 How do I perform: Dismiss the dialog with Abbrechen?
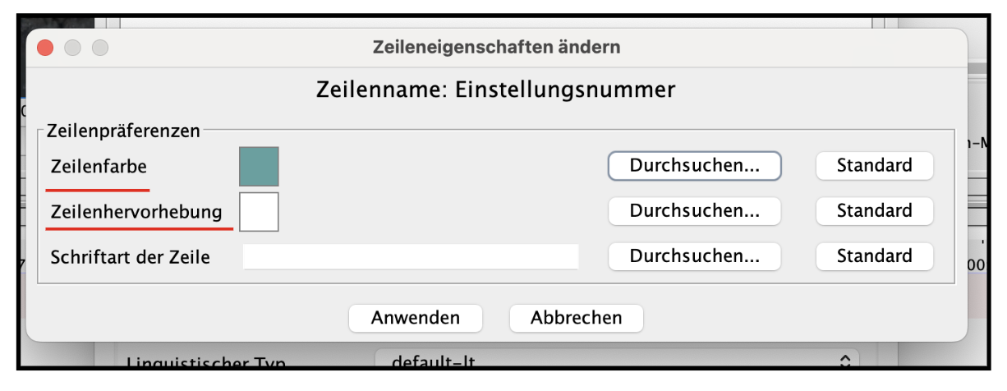pyautogui.click(x=577, y=318)
